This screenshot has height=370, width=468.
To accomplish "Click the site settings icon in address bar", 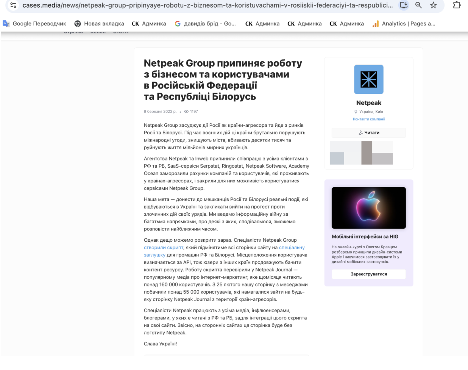I will coord(14,5).
